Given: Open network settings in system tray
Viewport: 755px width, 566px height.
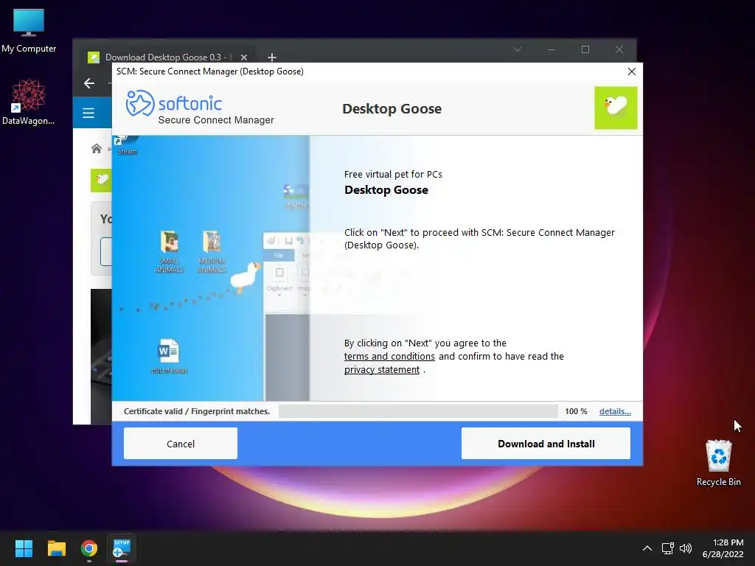Looking at the screenshot, I should click(667, 548).
